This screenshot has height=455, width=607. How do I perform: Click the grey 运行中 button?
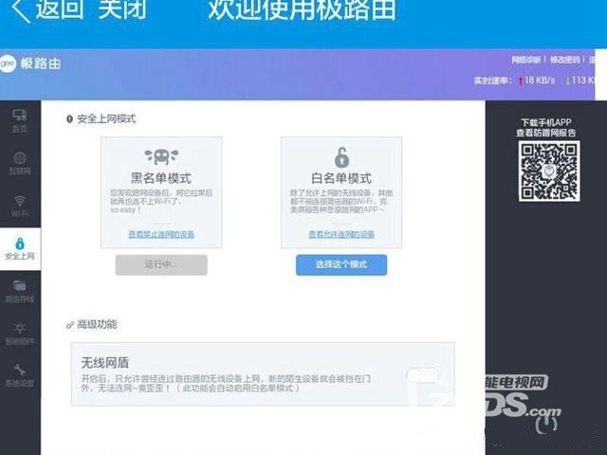tap(161, 264)
